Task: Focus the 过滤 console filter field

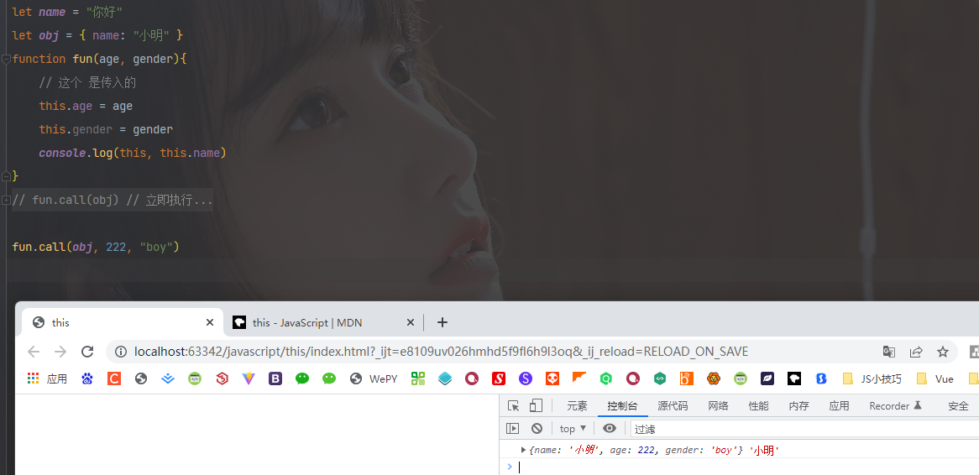Action: [x=804, y=429]
